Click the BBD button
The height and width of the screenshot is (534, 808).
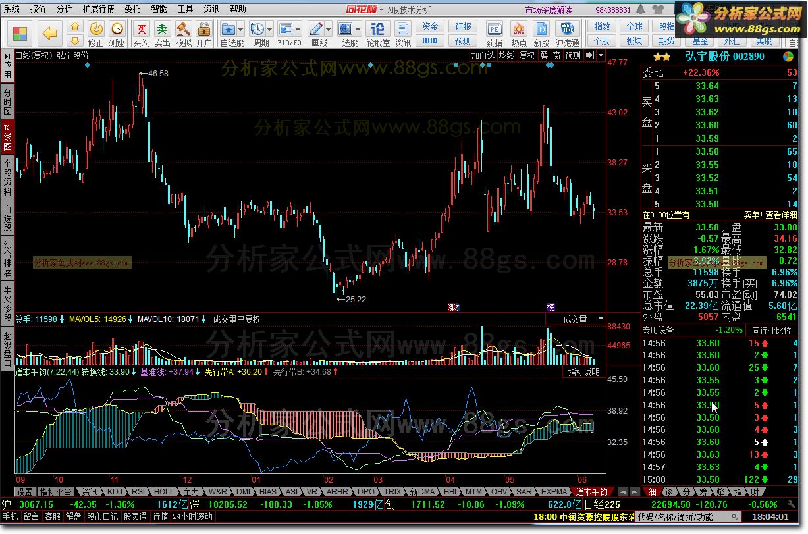(x=430, y=41)
